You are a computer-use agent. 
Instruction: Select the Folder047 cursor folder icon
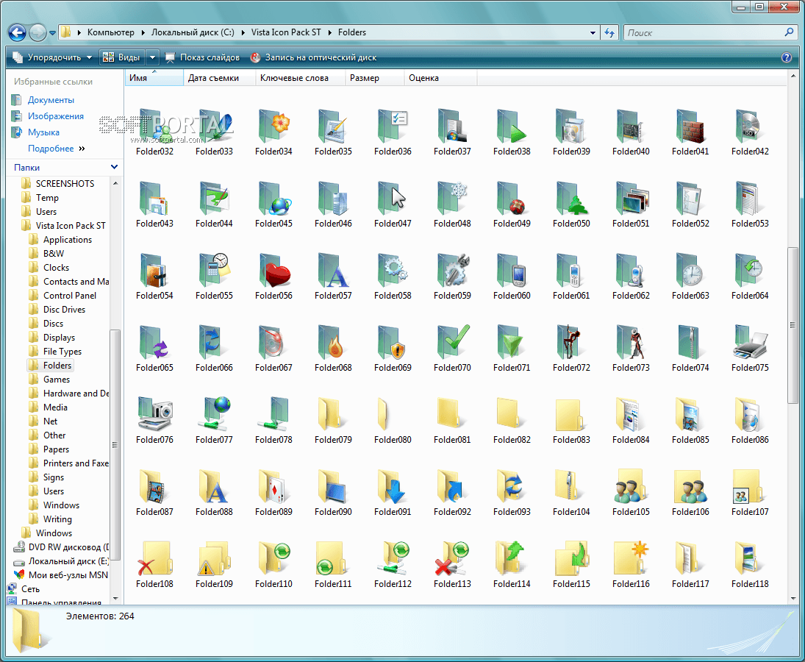pos(393,199)
